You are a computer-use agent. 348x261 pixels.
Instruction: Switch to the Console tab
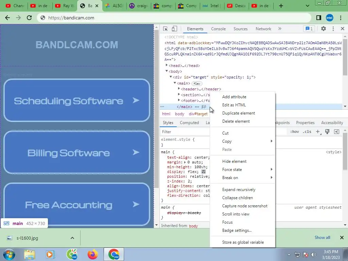point(219,29)
